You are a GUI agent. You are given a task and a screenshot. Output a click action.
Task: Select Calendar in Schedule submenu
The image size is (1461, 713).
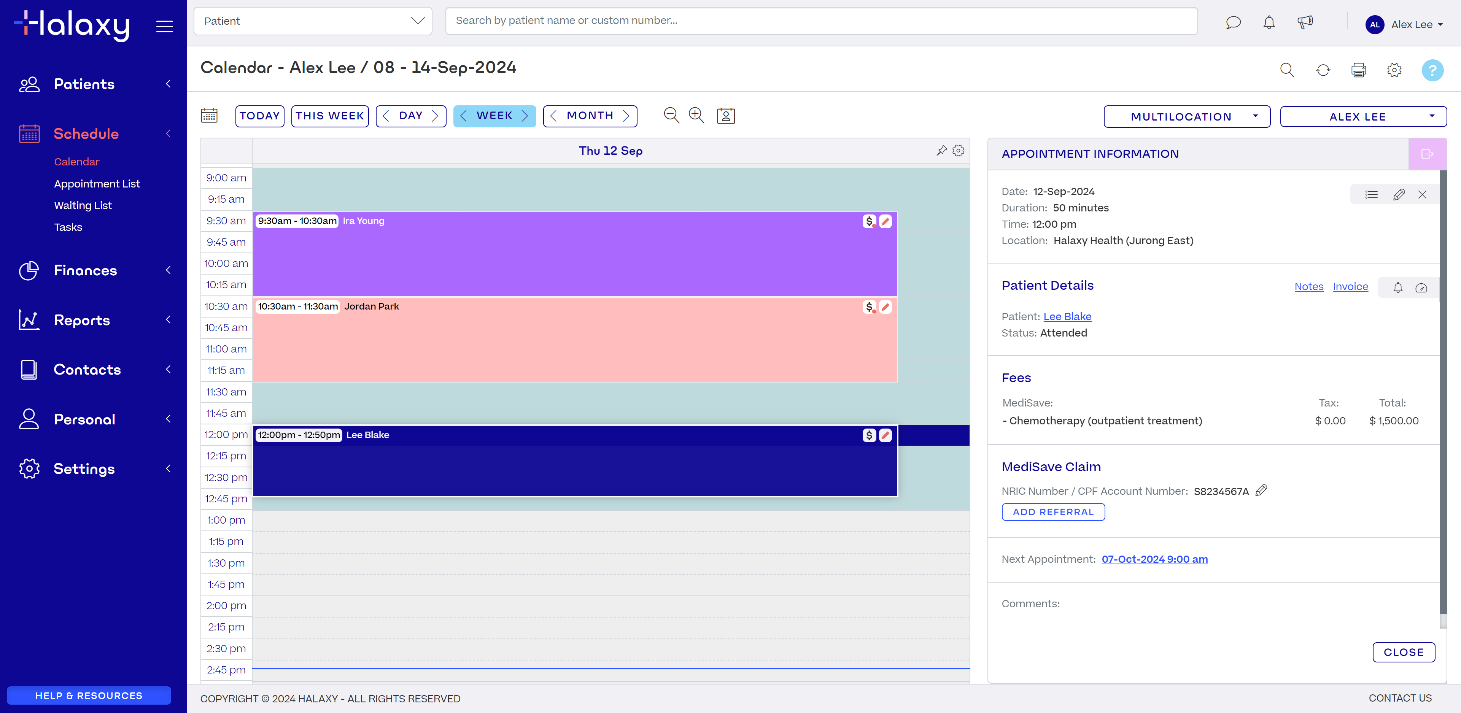tap(76, 162)
